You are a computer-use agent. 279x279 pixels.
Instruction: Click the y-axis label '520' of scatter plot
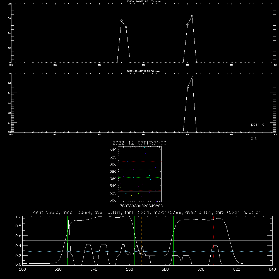point(113,193)
